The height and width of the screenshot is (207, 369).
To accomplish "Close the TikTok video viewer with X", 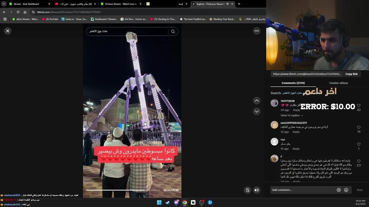I will pyautogui.click(x=8, y=31).
